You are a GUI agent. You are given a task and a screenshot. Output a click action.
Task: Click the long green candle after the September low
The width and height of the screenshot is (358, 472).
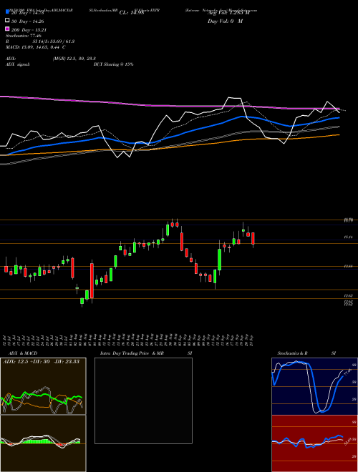(x=219, y=260)
